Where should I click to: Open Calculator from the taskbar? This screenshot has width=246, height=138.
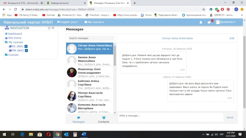tap(75, 135)
